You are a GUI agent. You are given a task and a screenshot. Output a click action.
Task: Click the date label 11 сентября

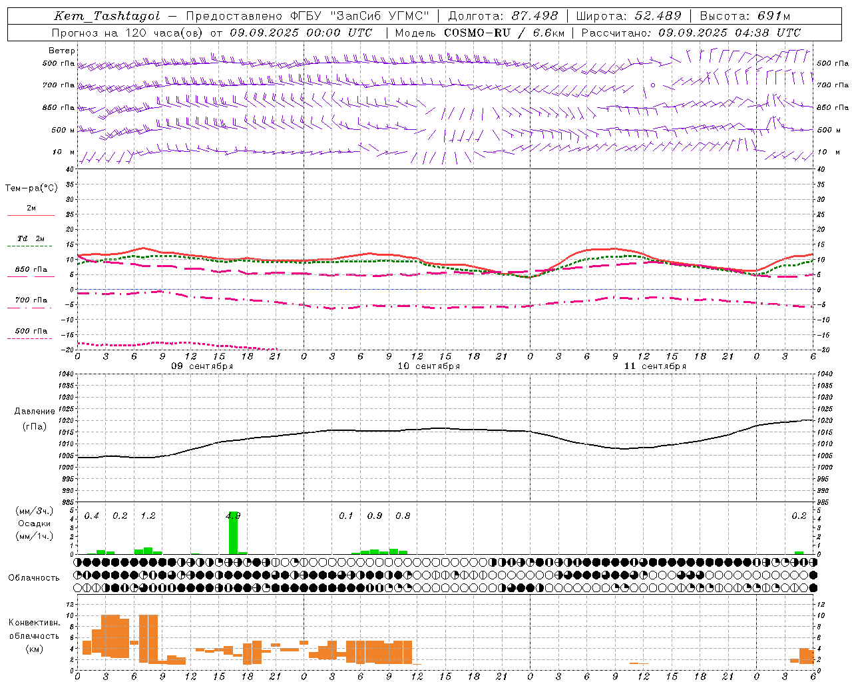click(655, 366)
